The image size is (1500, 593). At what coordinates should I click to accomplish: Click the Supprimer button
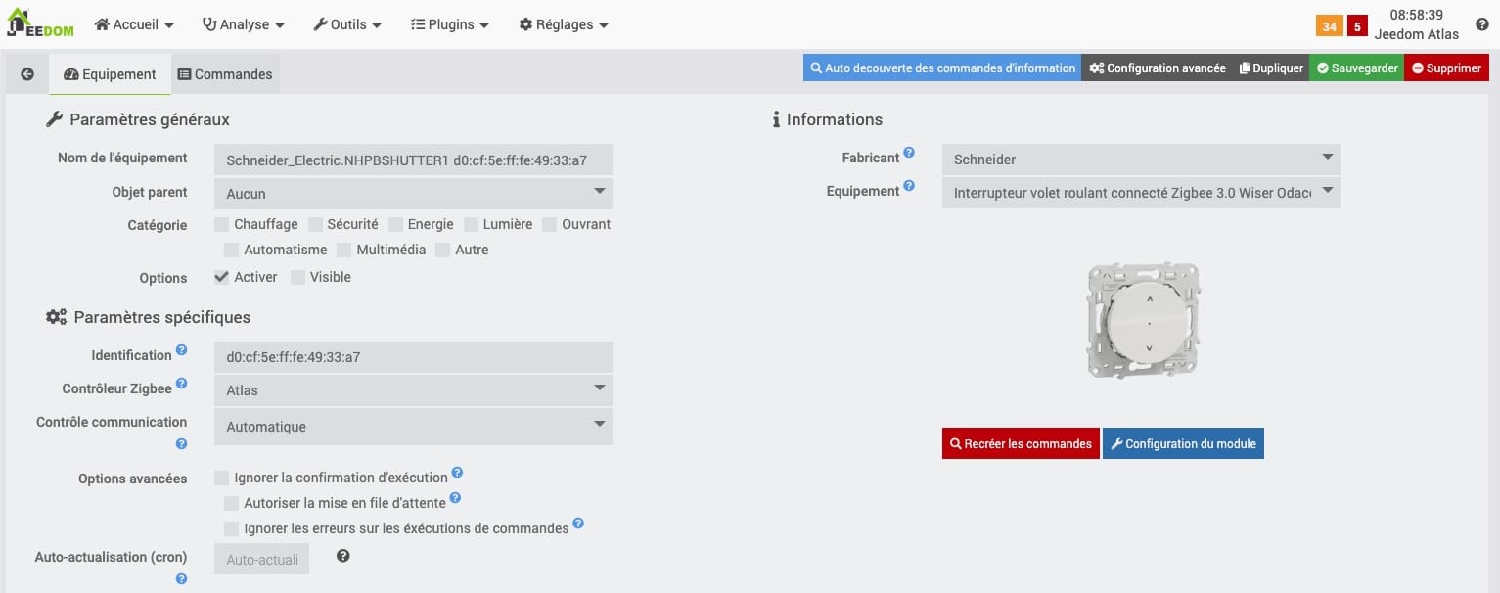[1446, 68]
